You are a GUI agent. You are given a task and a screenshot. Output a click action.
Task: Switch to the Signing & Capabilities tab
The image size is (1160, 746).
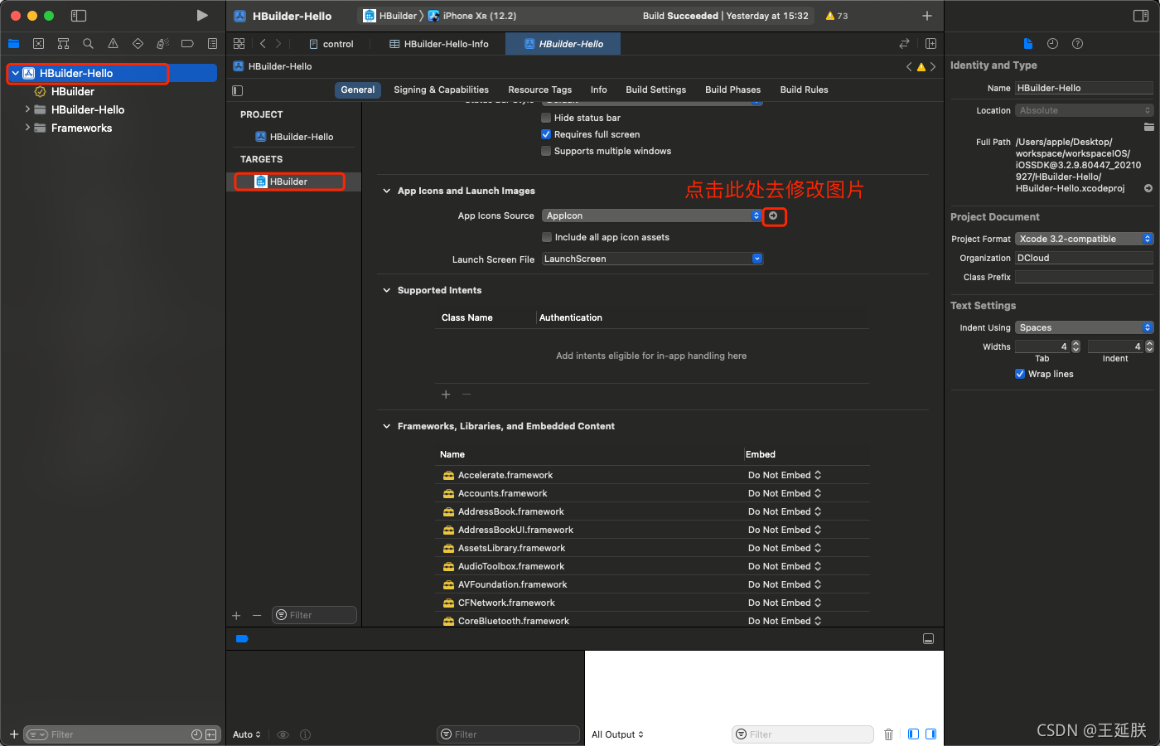tap(441, 90)
